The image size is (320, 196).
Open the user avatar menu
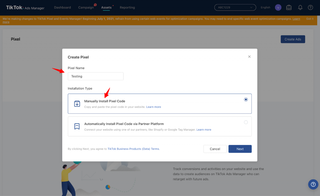click(x=278, y=7)
